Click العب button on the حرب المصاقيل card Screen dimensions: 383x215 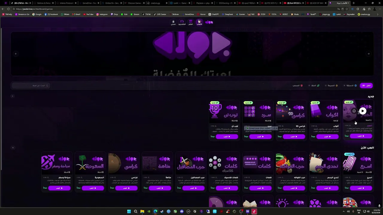193,188
